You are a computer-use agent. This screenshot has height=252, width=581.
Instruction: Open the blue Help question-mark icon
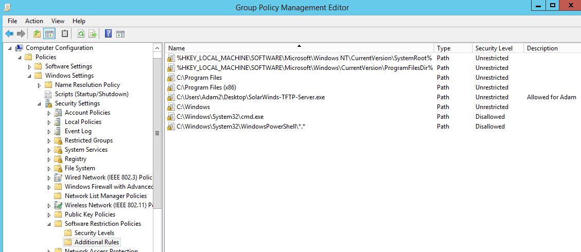tap(108, 34)
